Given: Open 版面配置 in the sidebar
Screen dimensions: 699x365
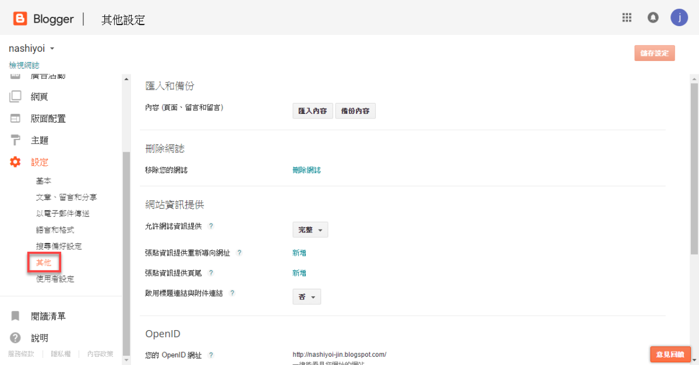Looking at the screenshot, I should pyautogui.click(x=48, y=119).
